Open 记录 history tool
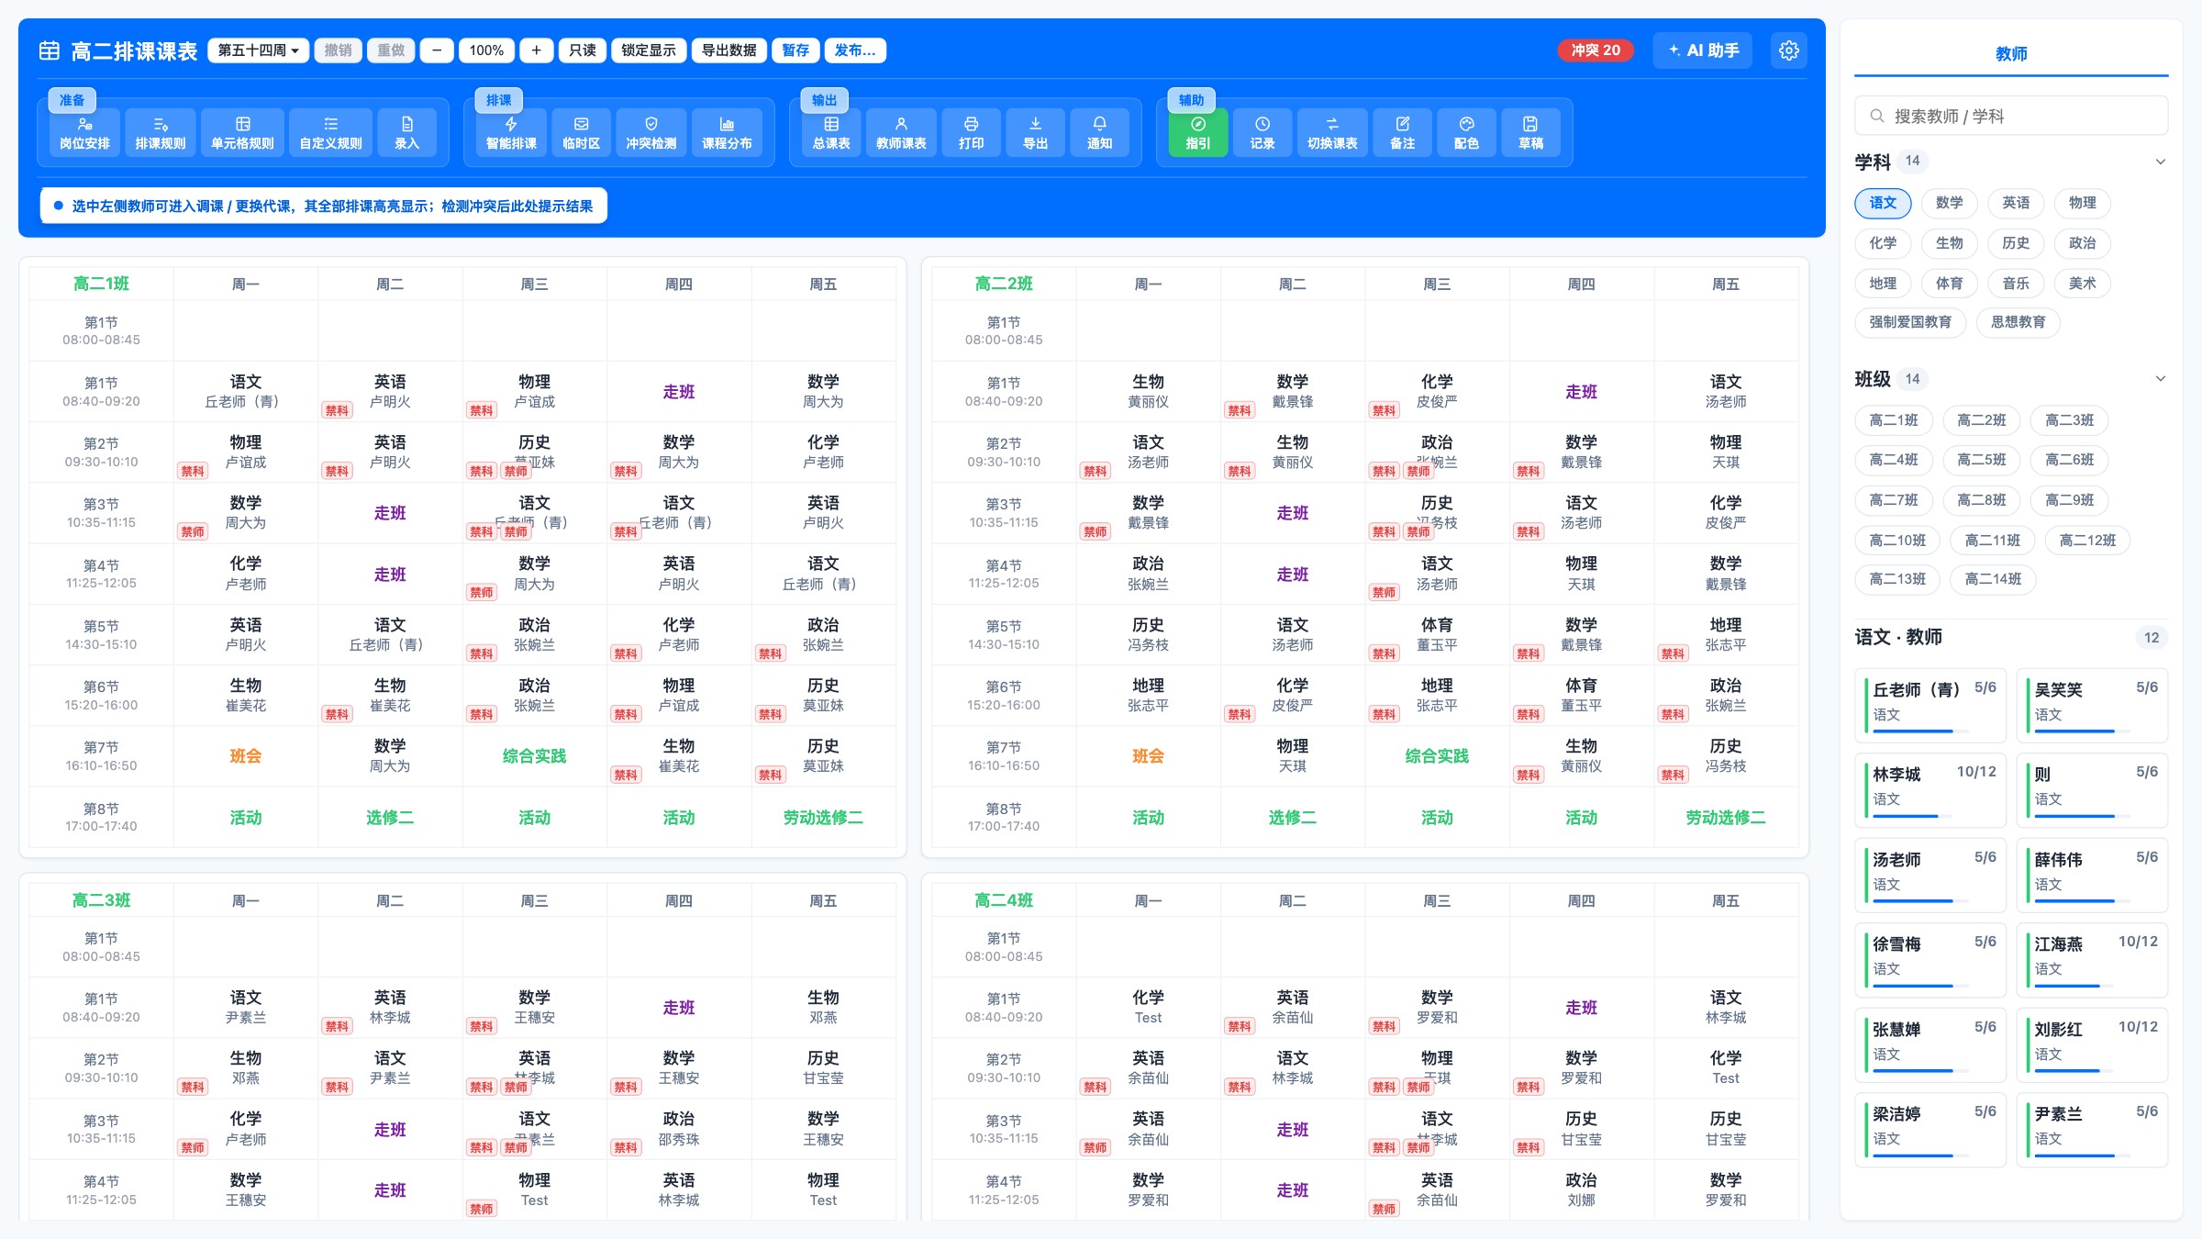Viewport: 2202px width, 1239px height. (x=1262, y=133)
